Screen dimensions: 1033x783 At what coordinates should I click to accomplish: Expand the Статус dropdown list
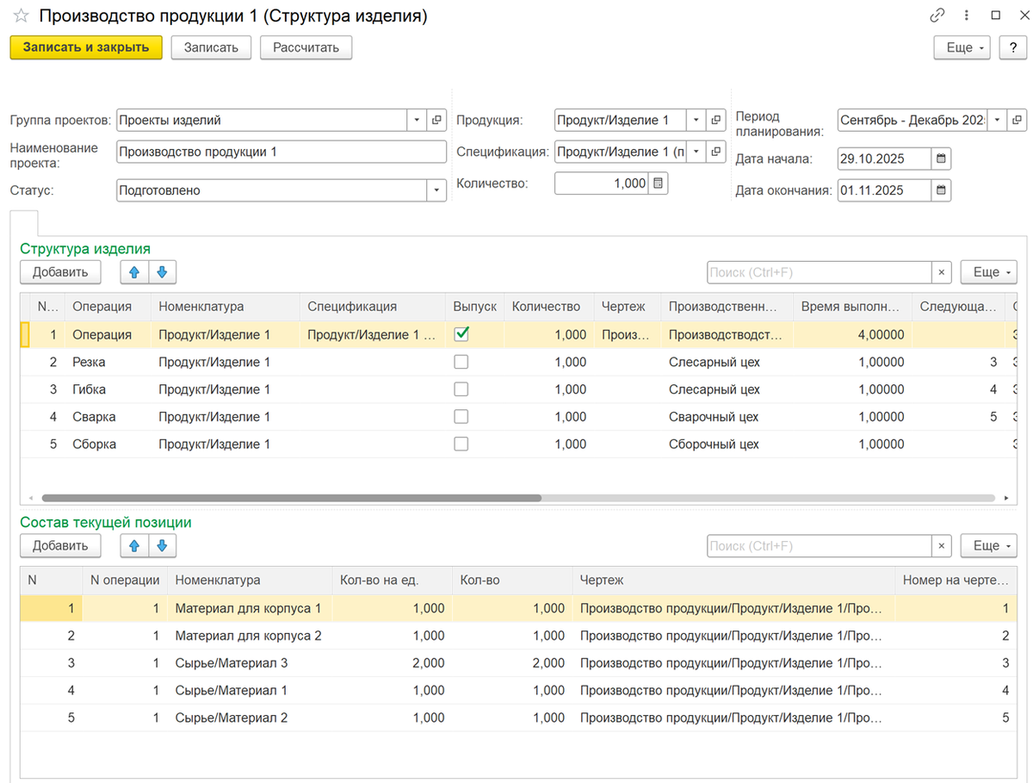[x=436, y=190]
